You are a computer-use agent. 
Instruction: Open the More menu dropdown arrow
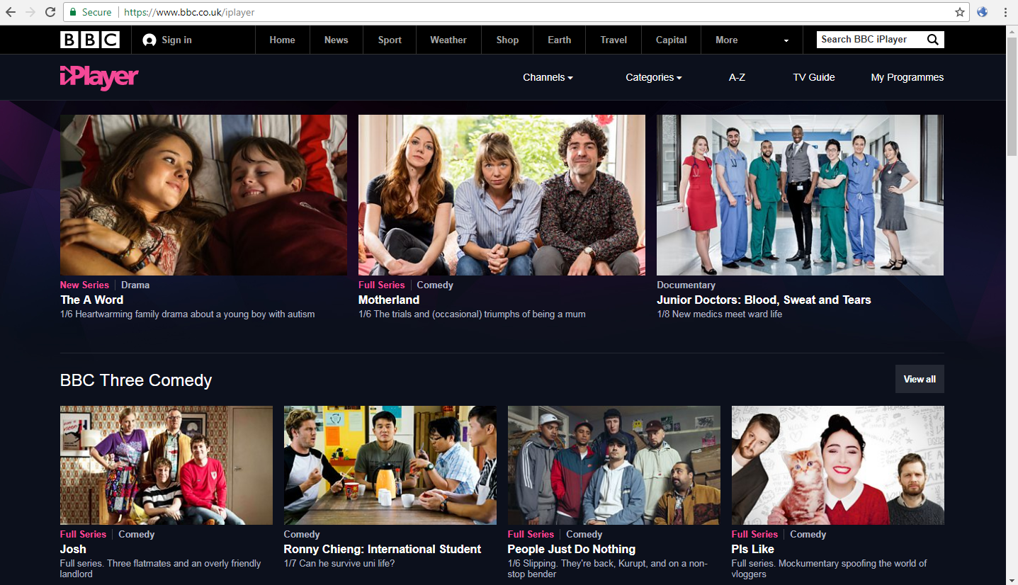(x=786, y=40)
